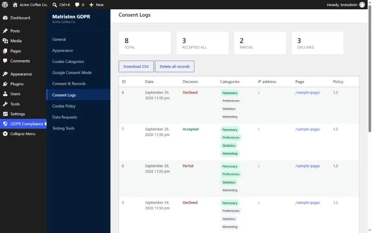372x233 pixels.
Task: Click the Media icon in sidebar
Action: point(5,41)
